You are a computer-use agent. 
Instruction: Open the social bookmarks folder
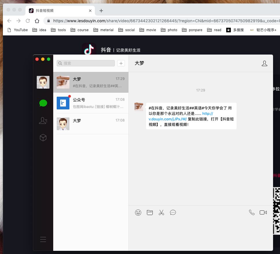coord(126,30)
